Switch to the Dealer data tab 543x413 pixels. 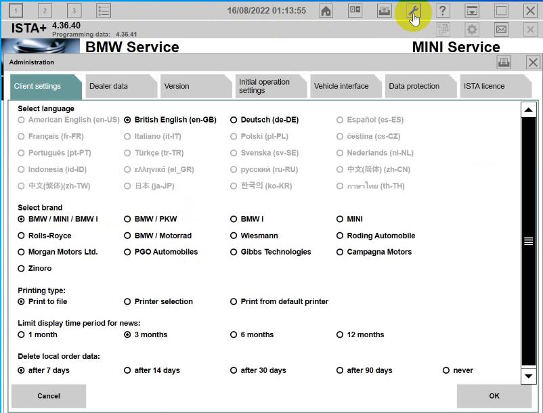click(120, 86)
